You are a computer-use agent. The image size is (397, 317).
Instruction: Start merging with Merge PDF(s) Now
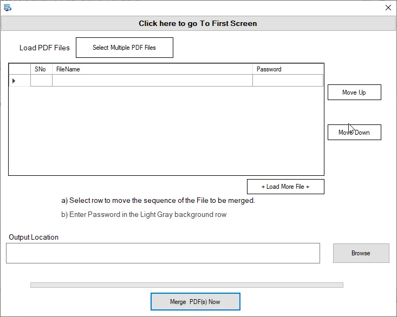[196, 301]
